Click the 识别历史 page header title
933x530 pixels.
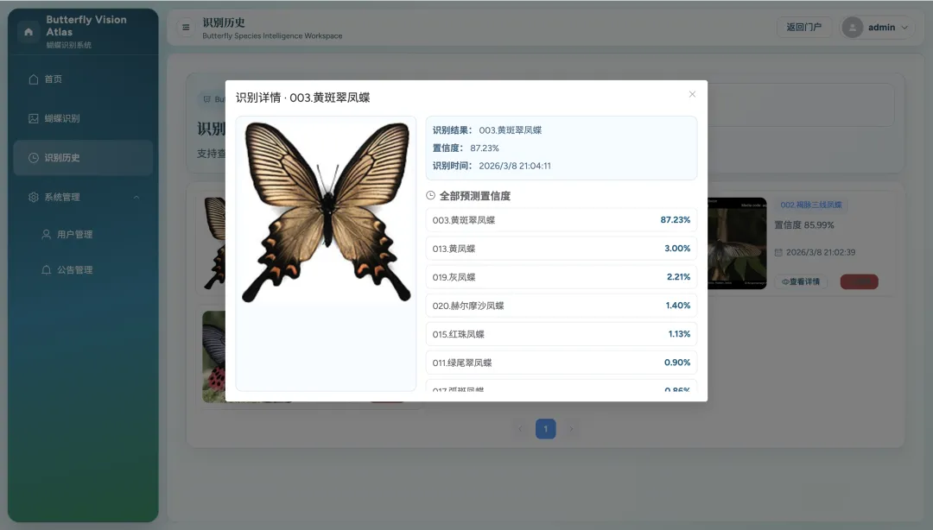(x=224, y=22)
